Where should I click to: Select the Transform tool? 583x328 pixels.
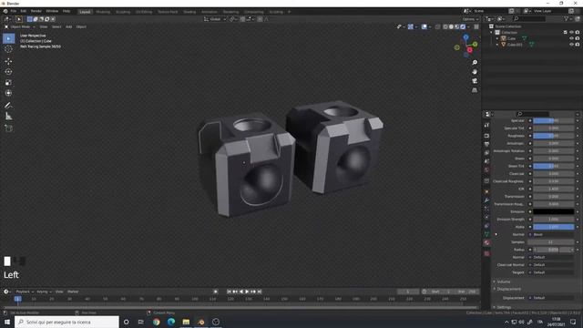click(x=8, y=93)
